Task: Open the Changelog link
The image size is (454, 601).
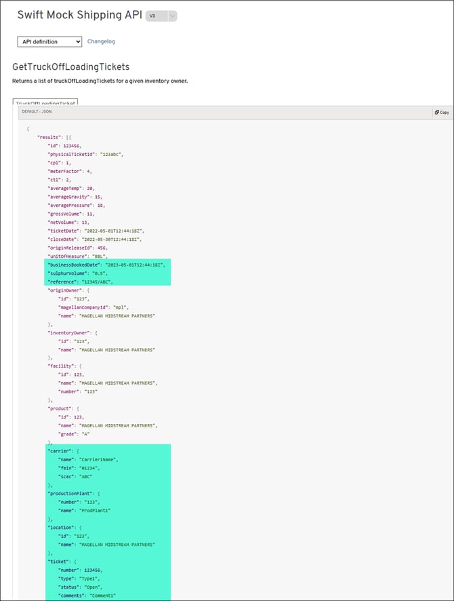Action: click(101, 42)
